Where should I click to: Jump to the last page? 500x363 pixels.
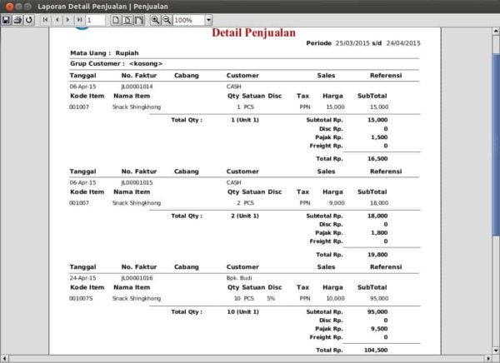click(78, 19)
